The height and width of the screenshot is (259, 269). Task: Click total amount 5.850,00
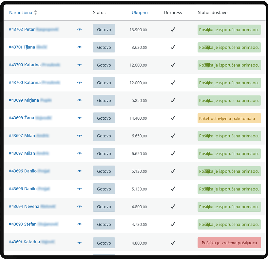139,100
